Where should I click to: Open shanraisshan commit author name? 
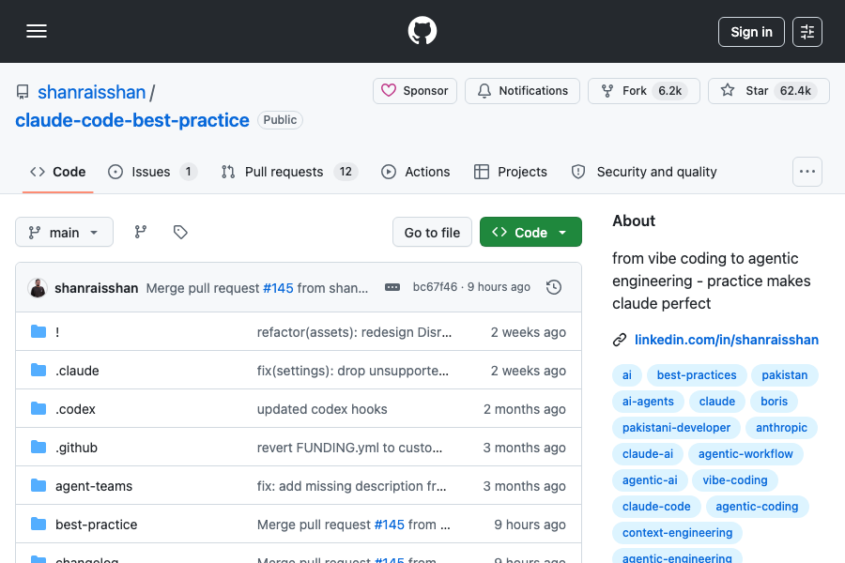(x=97, y=288)
